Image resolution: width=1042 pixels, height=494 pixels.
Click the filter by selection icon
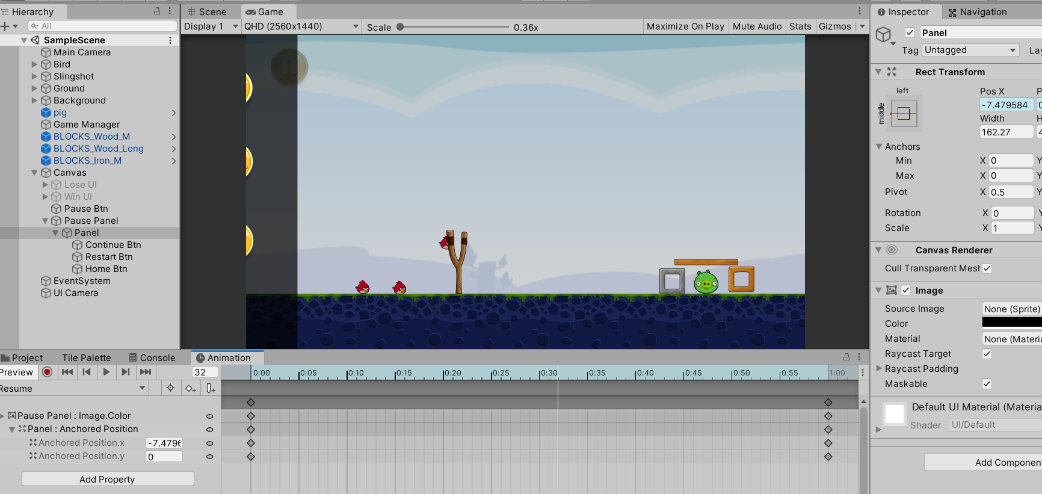[x=170, y=388]
